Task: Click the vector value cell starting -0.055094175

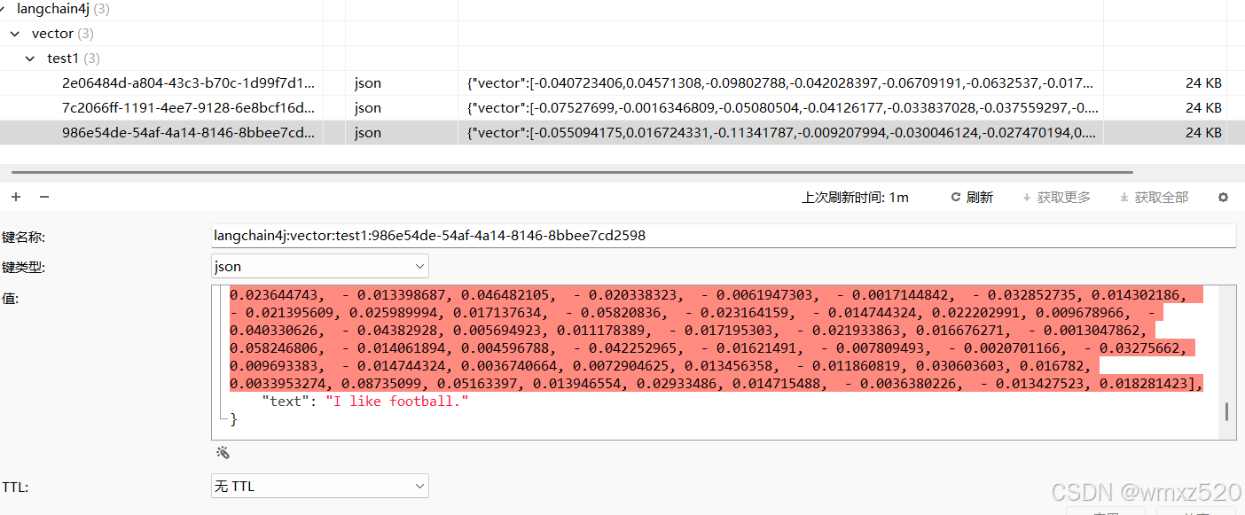Action: pyautogui.click(x=780, y=133)
